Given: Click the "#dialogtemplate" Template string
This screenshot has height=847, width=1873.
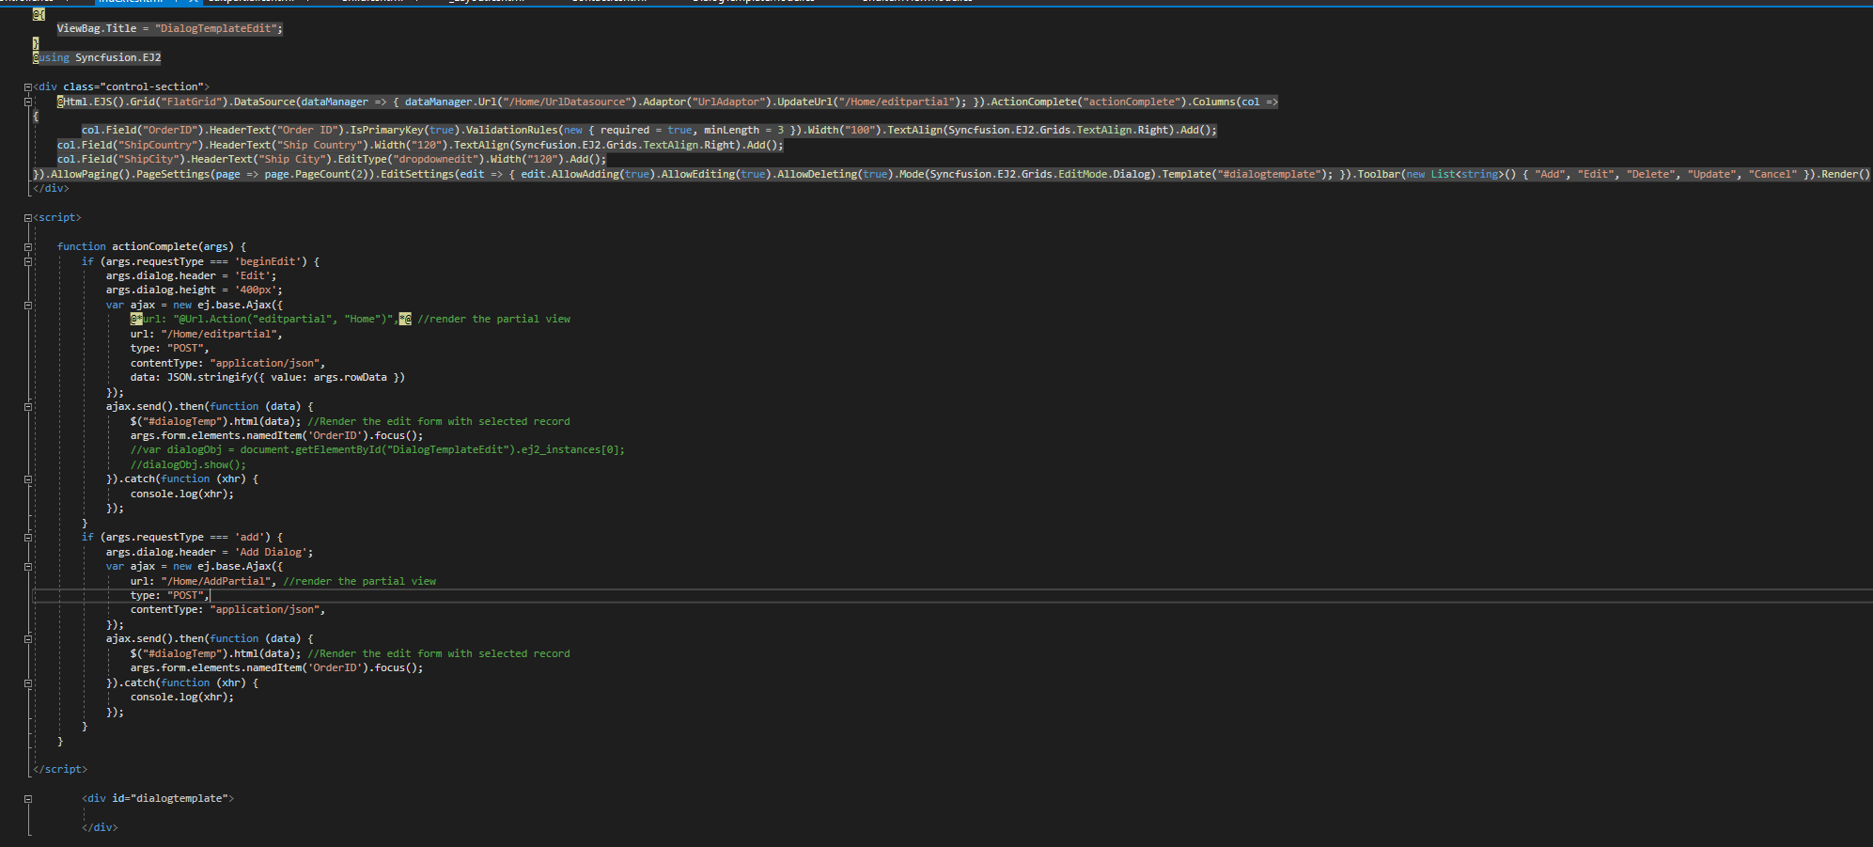Looking at the screenshot, I should [x=1272, y=174].
